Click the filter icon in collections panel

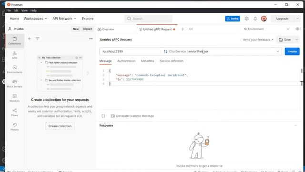tap(38, 39)
